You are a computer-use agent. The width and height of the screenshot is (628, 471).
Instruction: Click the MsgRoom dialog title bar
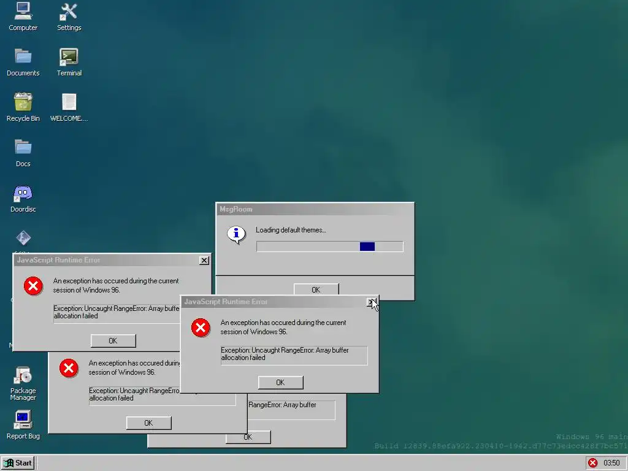315,209
